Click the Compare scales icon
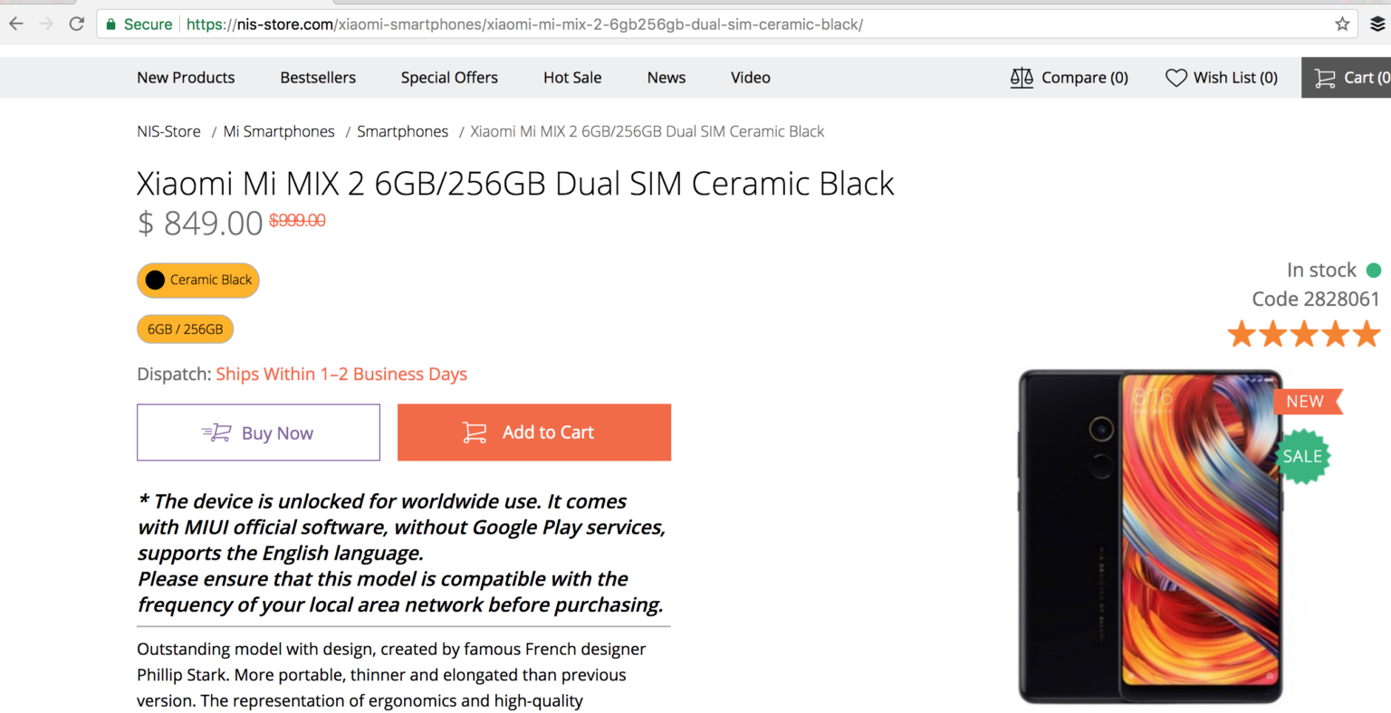This screenshot has height=713, width=1391. 1022,78
